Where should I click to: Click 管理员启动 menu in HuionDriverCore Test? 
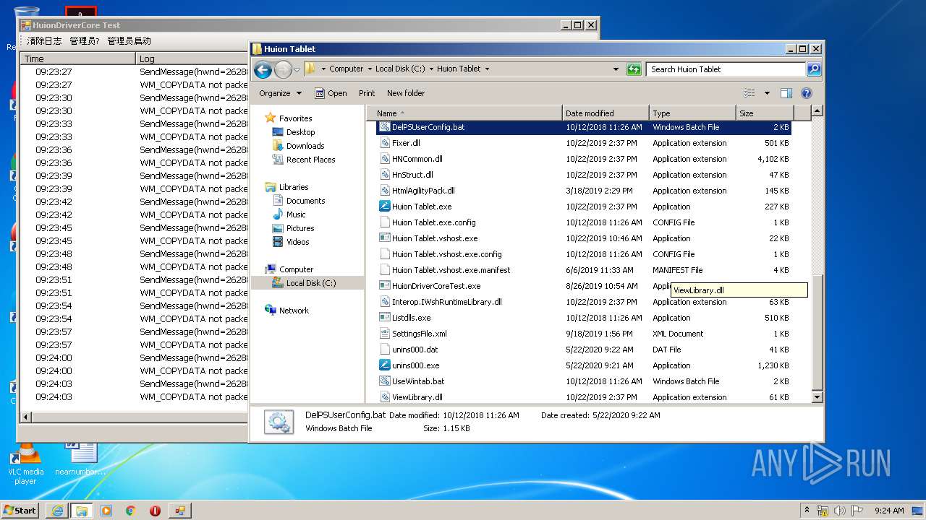tap(129, 41)
